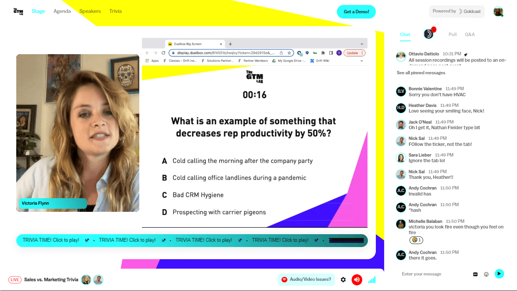Open the event settings gear
517x291 pixels.
click(x=343, y=280)
